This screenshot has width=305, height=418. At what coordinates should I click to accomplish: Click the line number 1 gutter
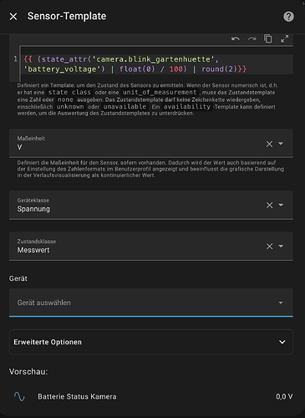[15, 59]
